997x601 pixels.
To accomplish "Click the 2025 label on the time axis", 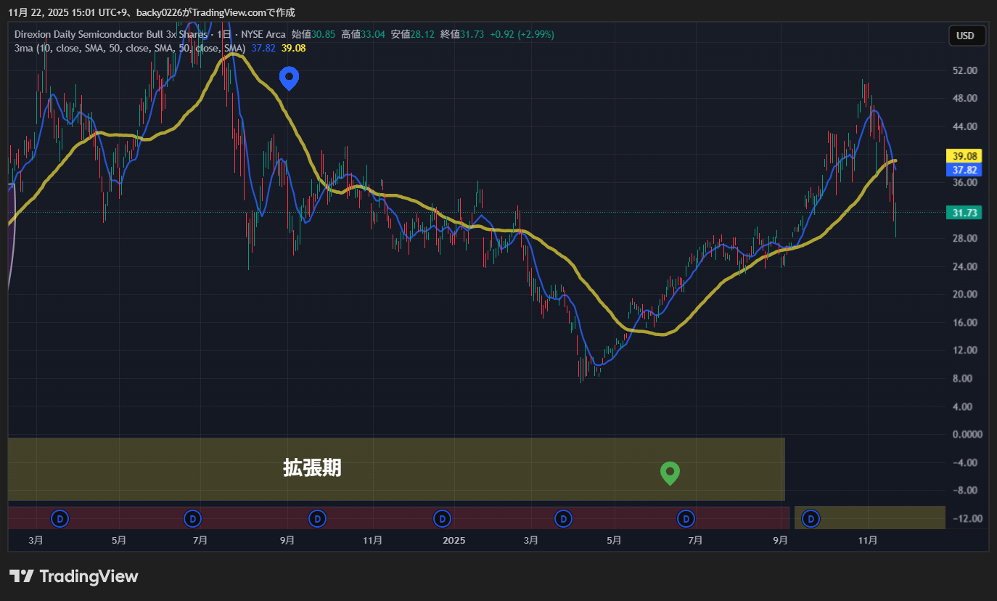I will pos(454,540).
